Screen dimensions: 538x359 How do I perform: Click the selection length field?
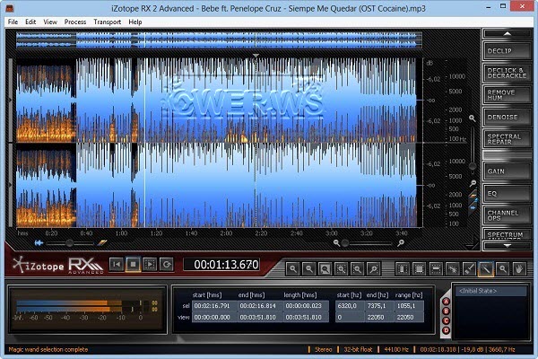306,306
